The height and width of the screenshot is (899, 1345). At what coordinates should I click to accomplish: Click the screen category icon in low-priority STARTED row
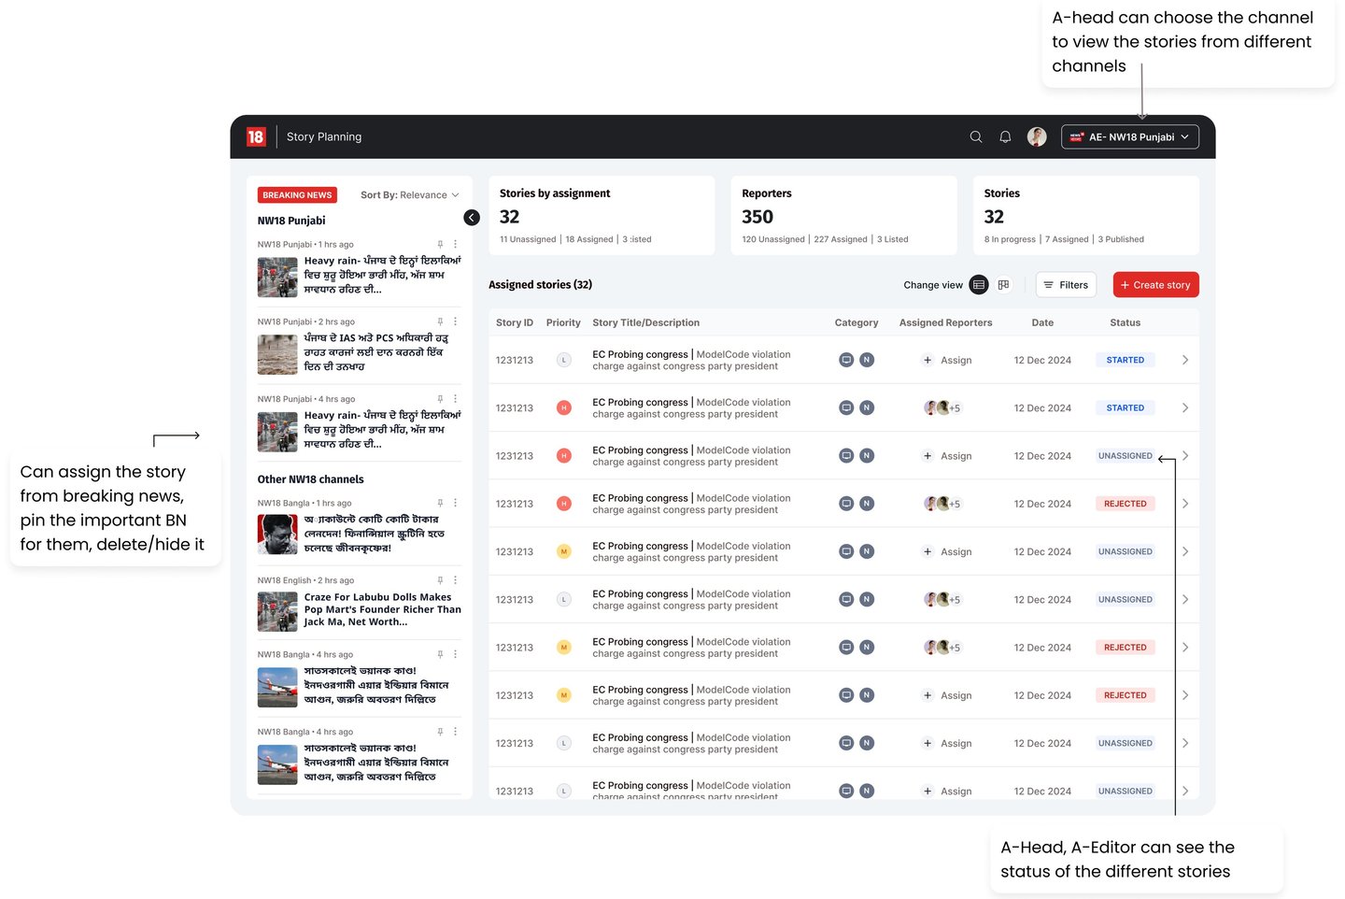click(x=846, y=360)
